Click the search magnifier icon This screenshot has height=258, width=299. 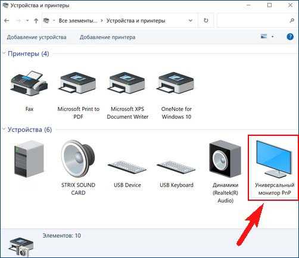click(292, 20)
